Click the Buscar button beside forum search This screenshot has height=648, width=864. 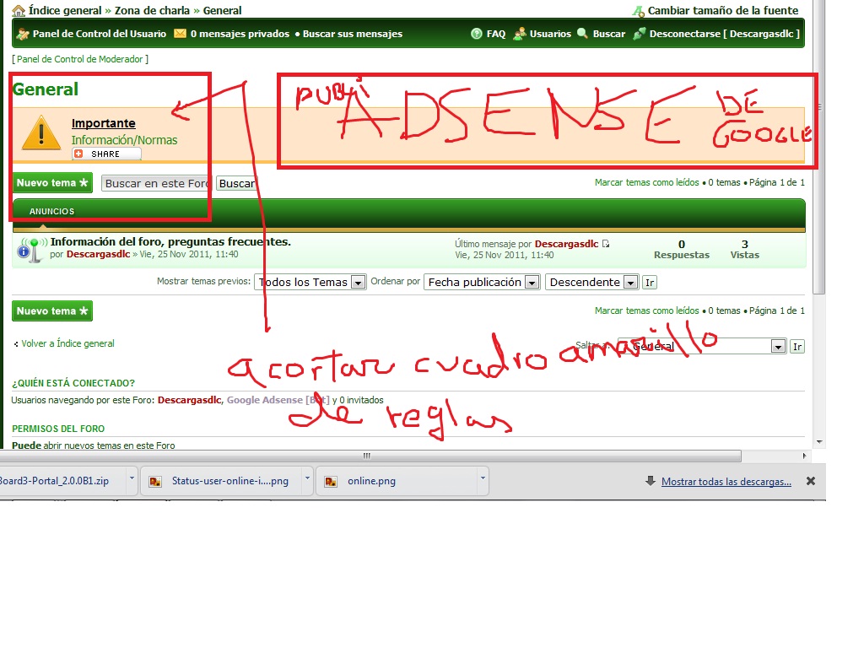tap(237, 183)
